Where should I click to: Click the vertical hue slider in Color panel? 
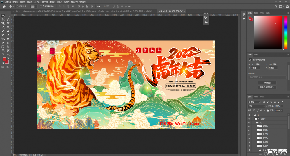[x=286, y=33]
